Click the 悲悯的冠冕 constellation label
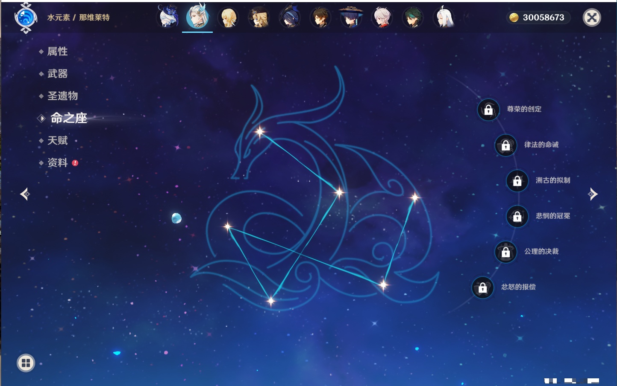The height and width of the screenshot is (386, 617). [553, 216]
